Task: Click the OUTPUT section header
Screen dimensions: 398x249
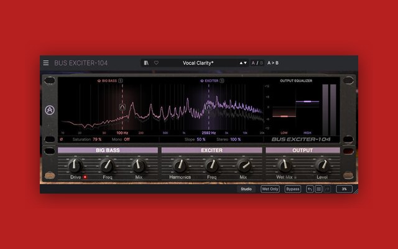Action: pyautogui.click(x=303, y=150)
